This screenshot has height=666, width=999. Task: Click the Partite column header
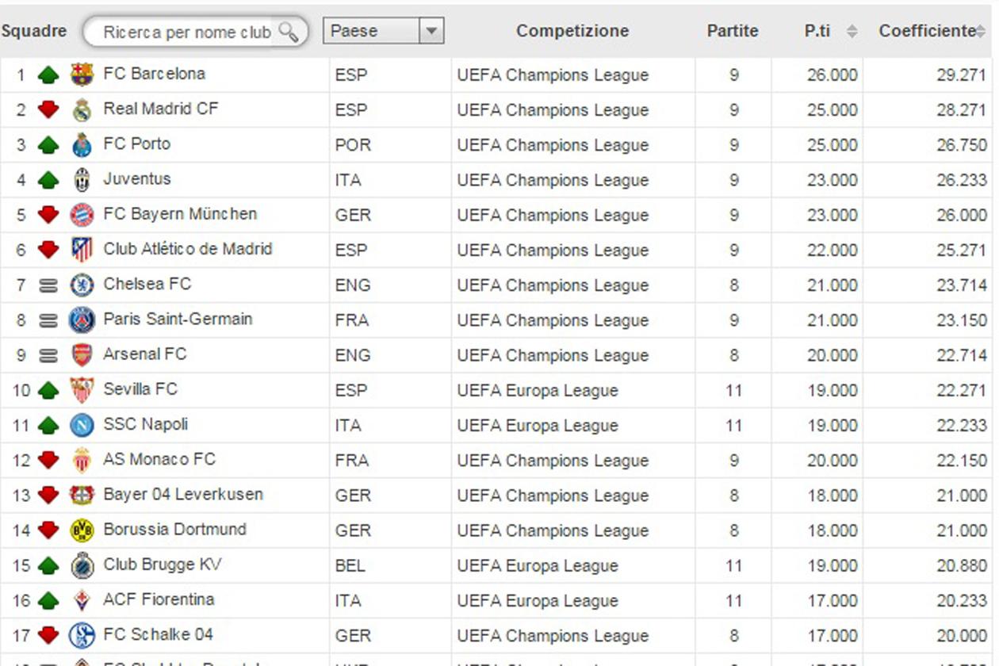coord(733,32)
